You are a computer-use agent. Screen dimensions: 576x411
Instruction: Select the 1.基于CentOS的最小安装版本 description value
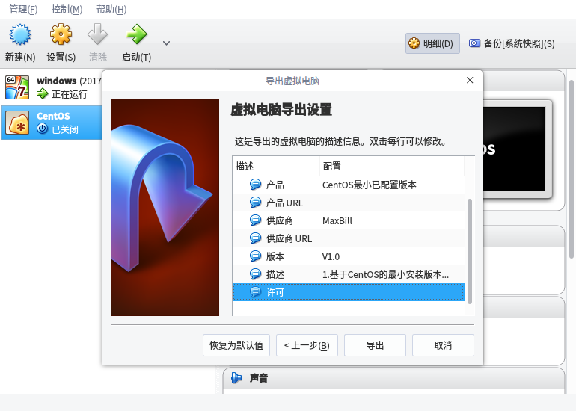(x=385, y=274)
